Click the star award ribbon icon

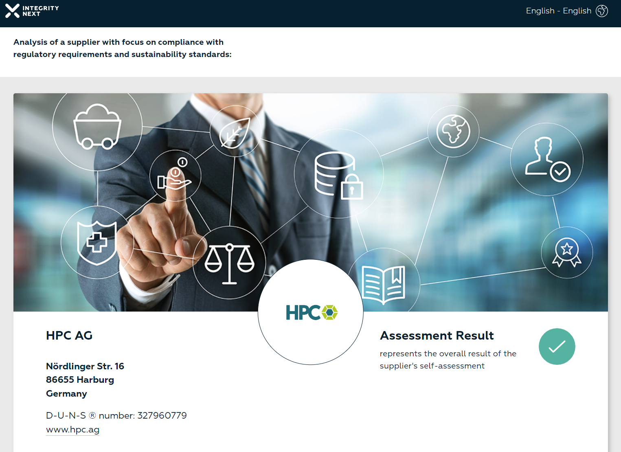tap(566, 252)
